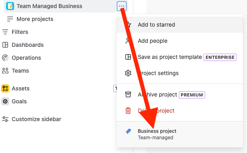
Task: Click the Dashboards grid icon
Action: pos(5,45)
